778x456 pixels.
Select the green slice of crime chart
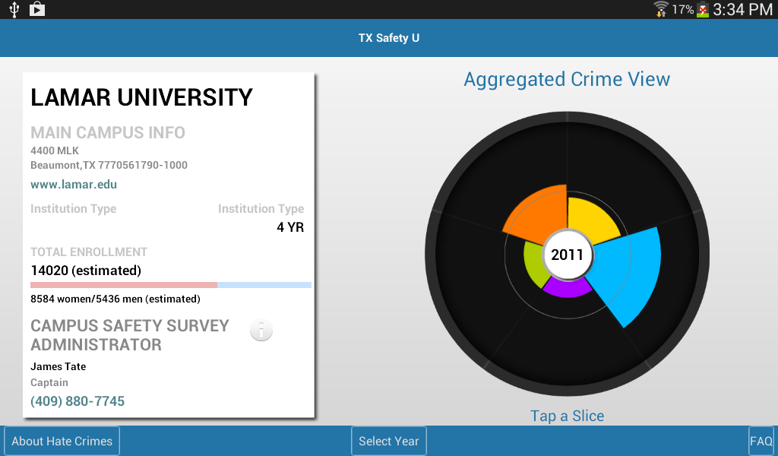(534, 263)
